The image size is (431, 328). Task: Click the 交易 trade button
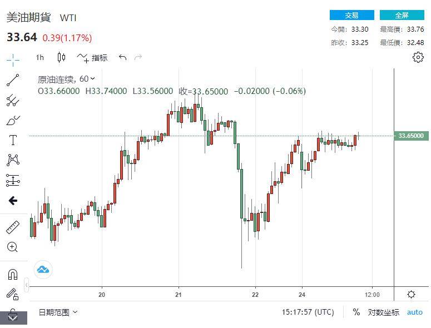(x=351, y=15)
